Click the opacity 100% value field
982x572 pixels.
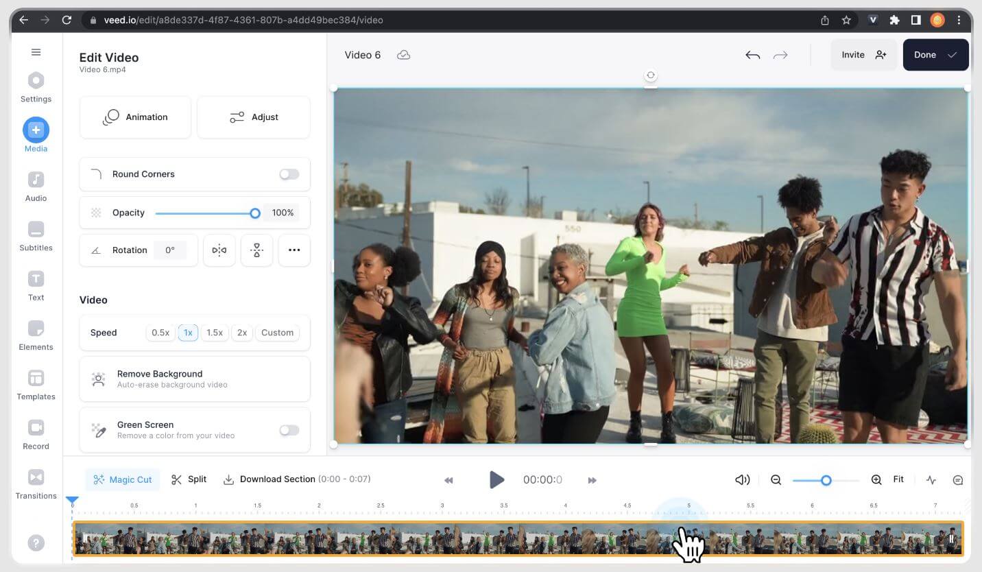(x=283, y=213)
